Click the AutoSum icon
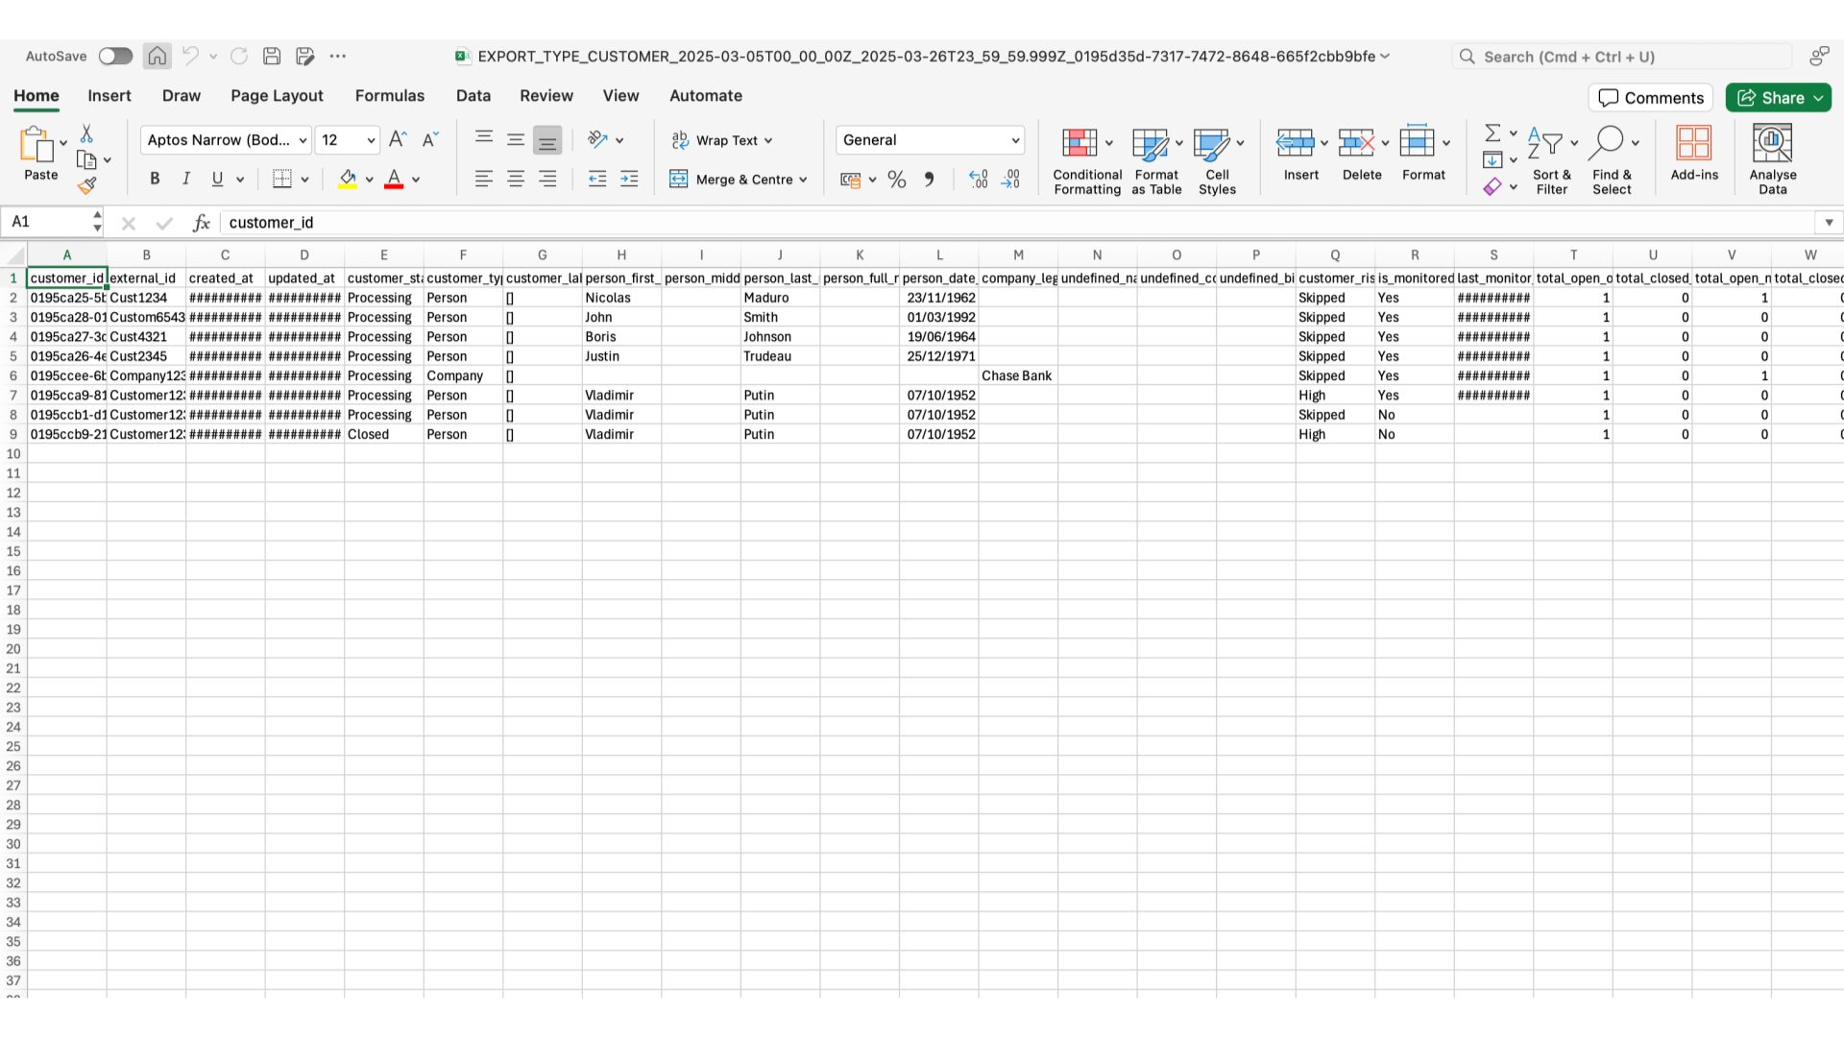This screenshot has width=1844, height=1037. pyautogui.click(x=1494, y=132)
